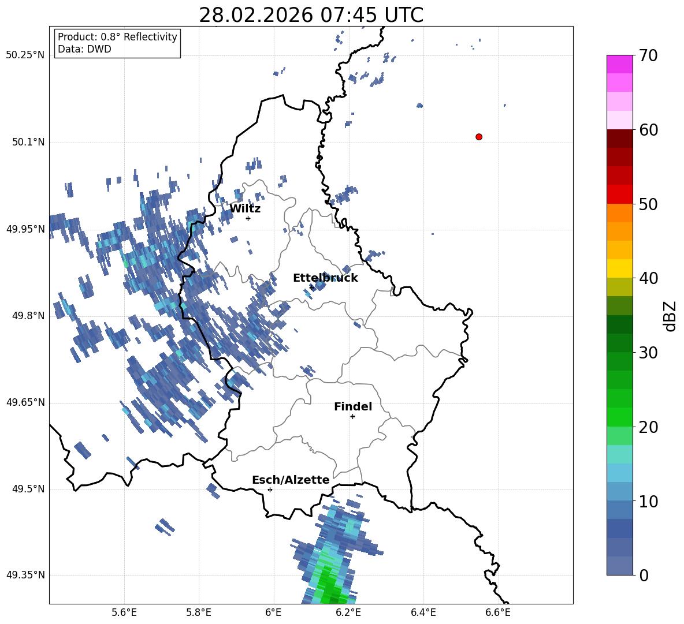The image size is (684, 624).
Task: Click the Findel station cross marker
Action: pos(352,417)
